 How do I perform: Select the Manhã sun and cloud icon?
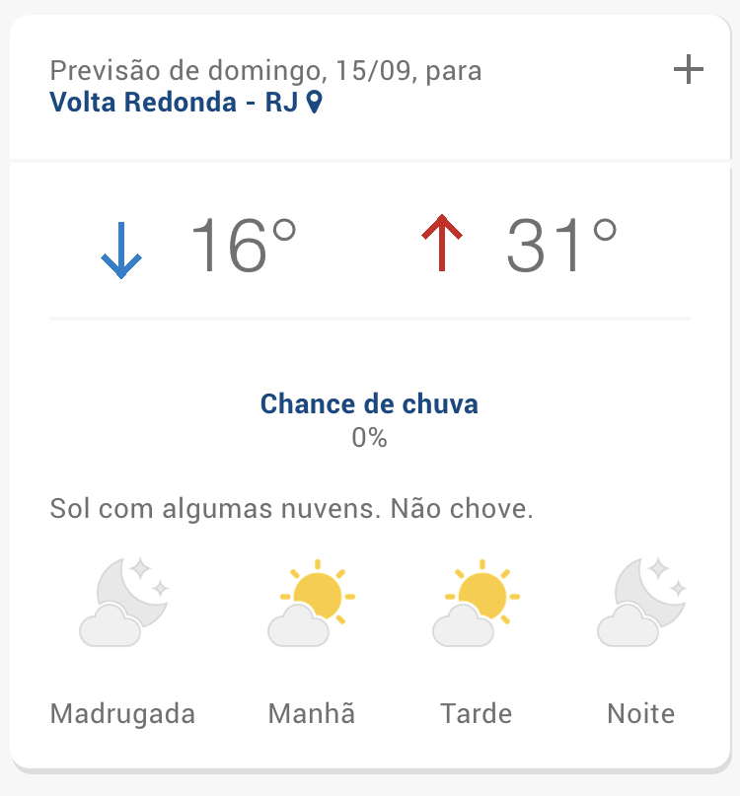tap(311, 603)
